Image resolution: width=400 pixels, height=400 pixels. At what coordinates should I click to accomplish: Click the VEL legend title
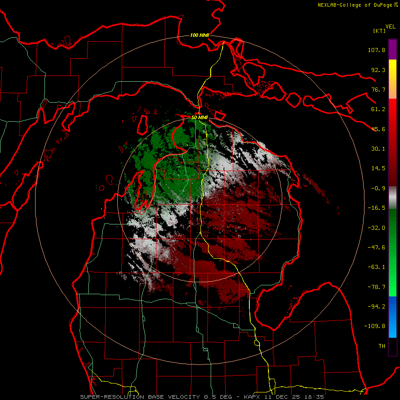(390, 27)
